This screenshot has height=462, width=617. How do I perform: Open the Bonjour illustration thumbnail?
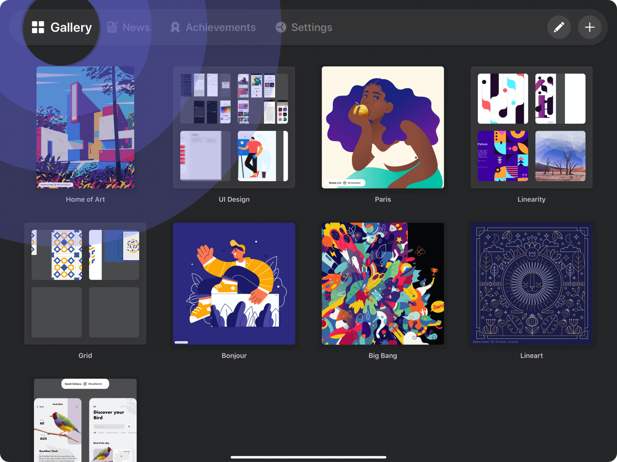pyautogui.click(x=234, y=283)
